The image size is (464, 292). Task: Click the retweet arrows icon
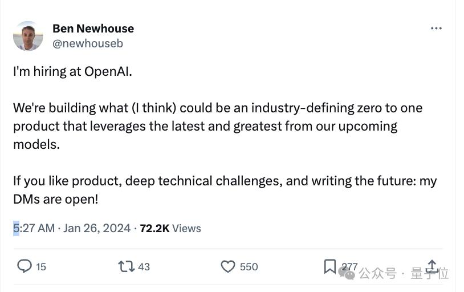(125, 266)
